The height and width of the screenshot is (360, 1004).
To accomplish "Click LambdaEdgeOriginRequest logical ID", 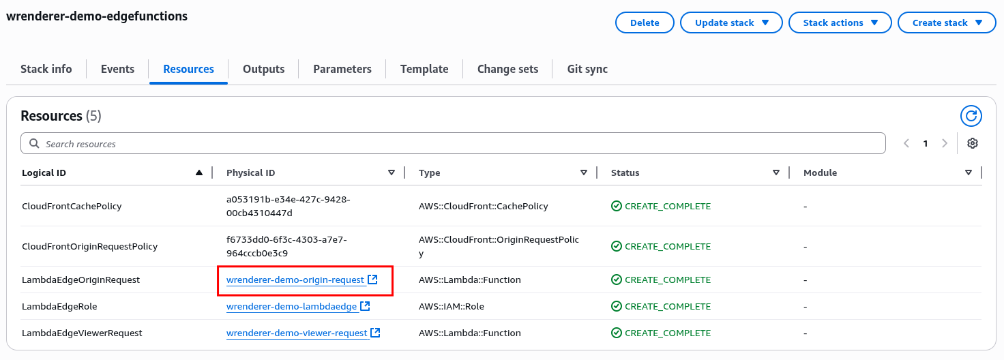I will click(x=80, y=280).
